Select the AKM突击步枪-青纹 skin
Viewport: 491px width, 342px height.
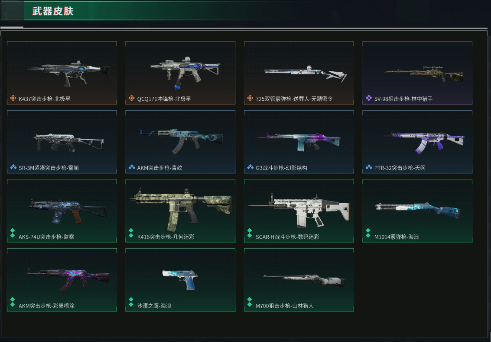tap(180, 142)
